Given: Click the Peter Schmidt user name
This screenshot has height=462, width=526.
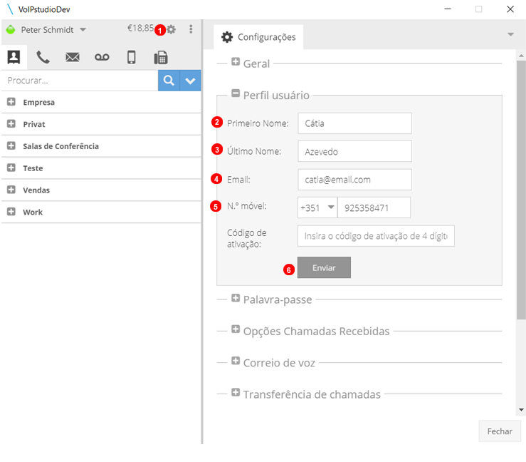Looking at the screenshot, I should pyautogui.click(x=47, y=30).
